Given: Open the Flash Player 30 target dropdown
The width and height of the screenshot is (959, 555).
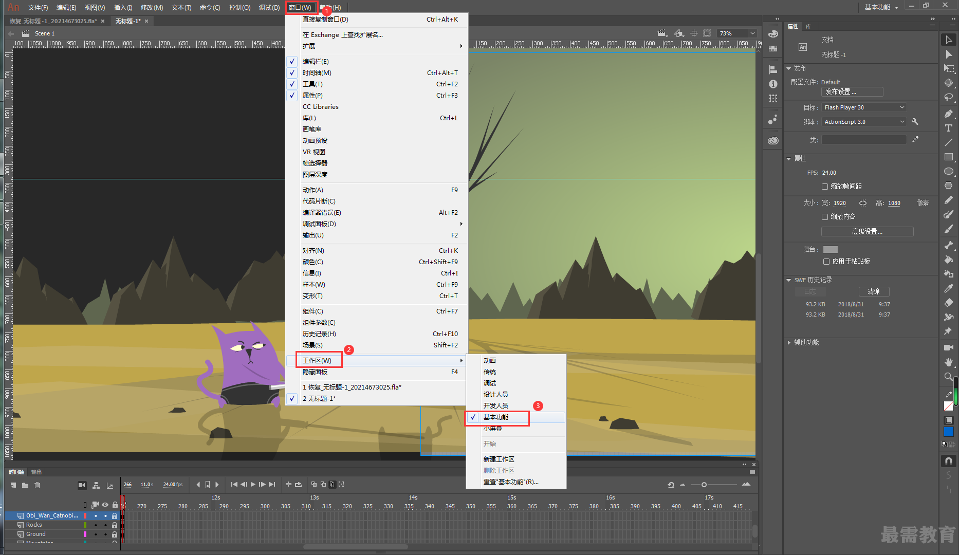Looking at the screenshot, I should (864, 107).
